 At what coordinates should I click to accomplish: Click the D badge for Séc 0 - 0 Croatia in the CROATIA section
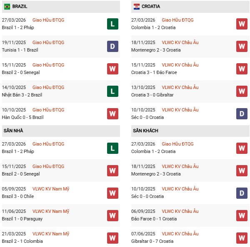click(x=242, y=114)
